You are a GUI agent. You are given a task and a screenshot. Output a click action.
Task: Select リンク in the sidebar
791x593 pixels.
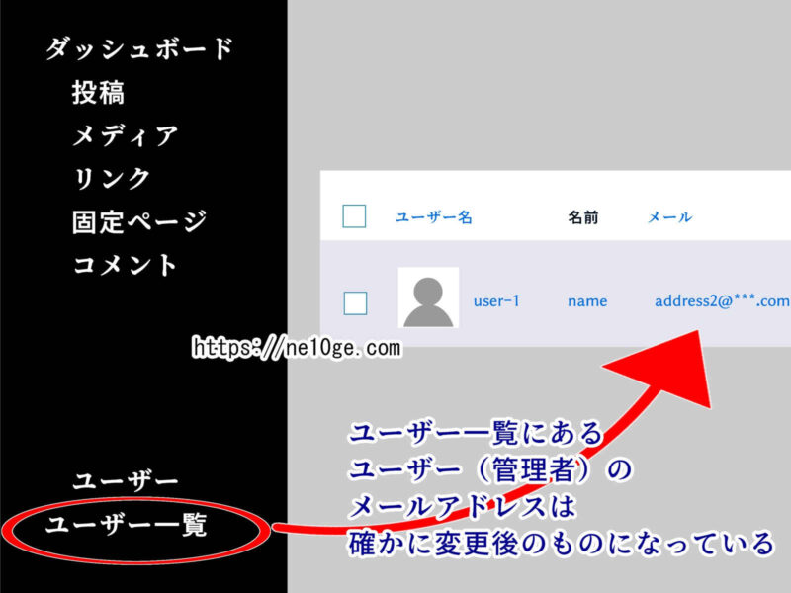point(112,179)
